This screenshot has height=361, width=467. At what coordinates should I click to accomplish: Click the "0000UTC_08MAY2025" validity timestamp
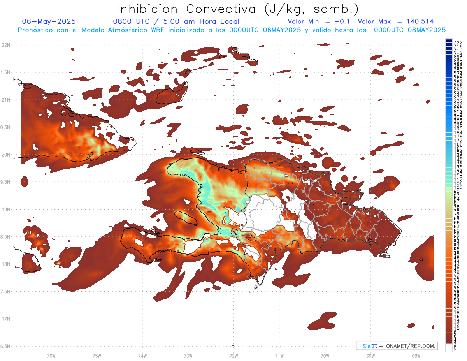(410, 30)
